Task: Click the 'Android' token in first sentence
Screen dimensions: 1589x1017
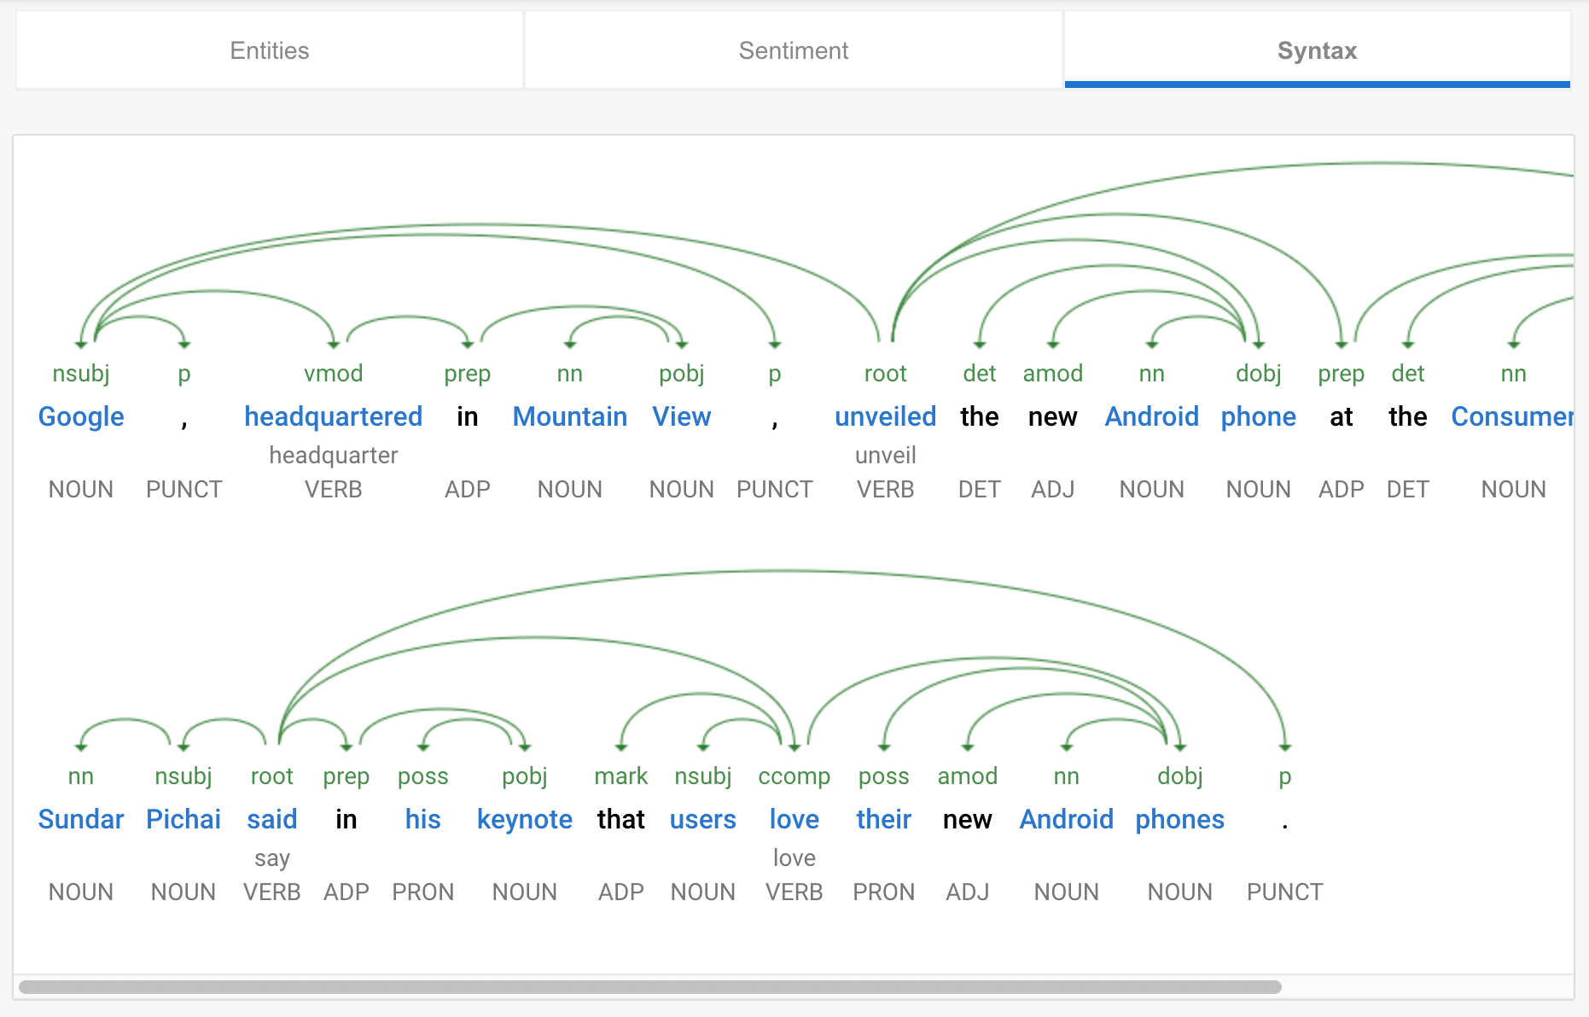Action: (x=1151, y=416)
